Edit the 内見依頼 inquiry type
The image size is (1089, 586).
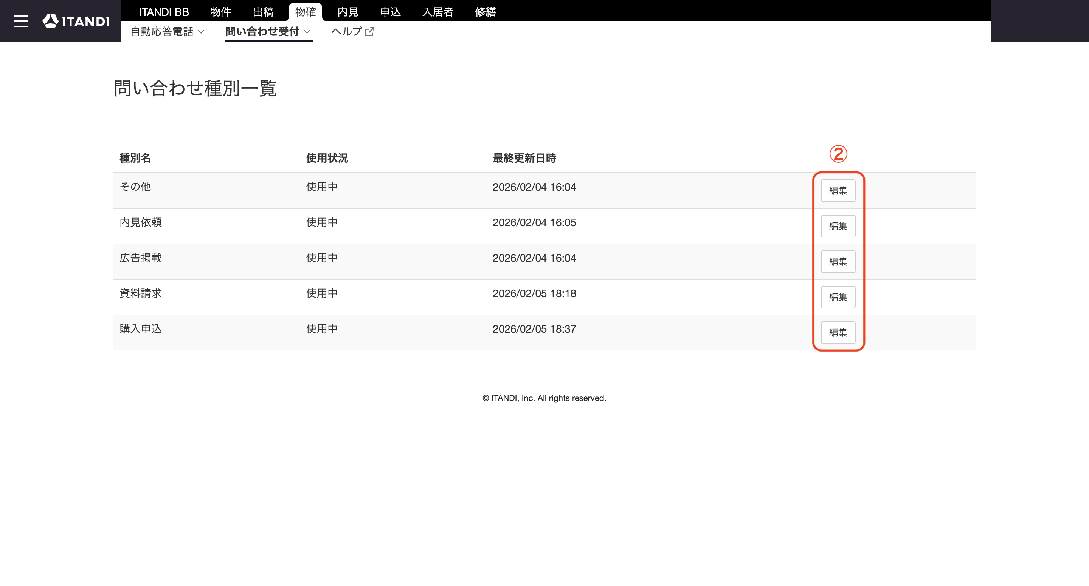point(838,226)
